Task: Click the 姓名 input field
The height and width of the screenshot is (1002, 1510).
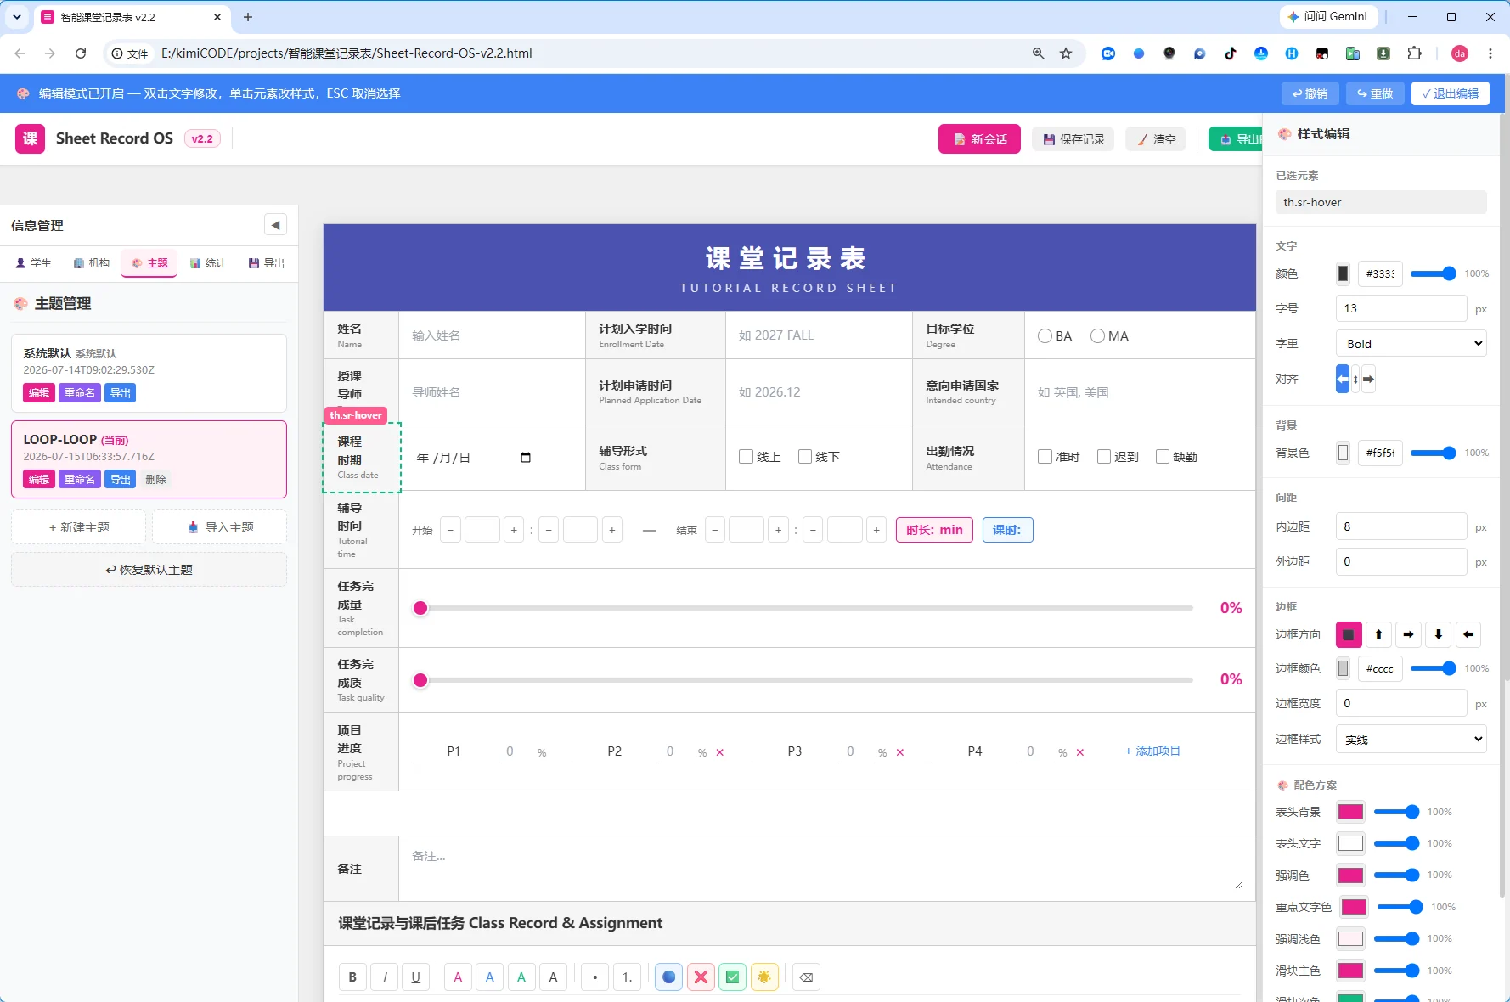Action: point(492,335)
